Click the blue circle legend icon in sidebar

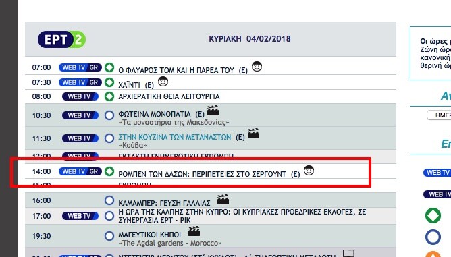[433, 237]
